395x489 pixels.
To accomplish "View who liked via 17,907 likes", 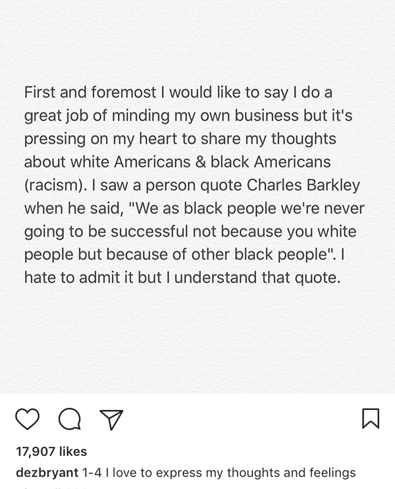I will [x=51, y=451].
